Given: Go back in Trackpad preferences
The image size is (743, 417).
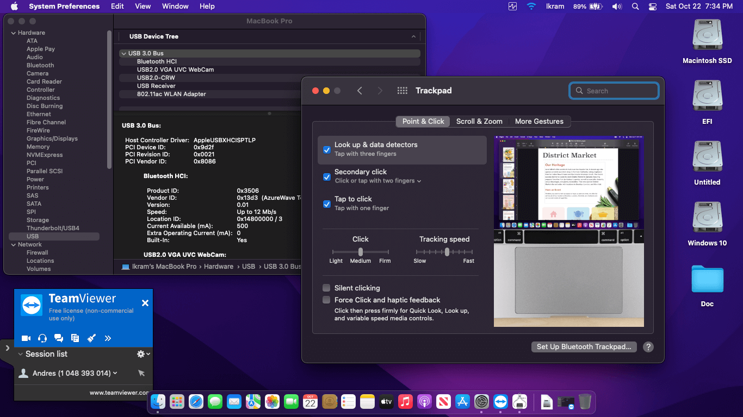Looking at the screenshot, I should click(360, 91).
